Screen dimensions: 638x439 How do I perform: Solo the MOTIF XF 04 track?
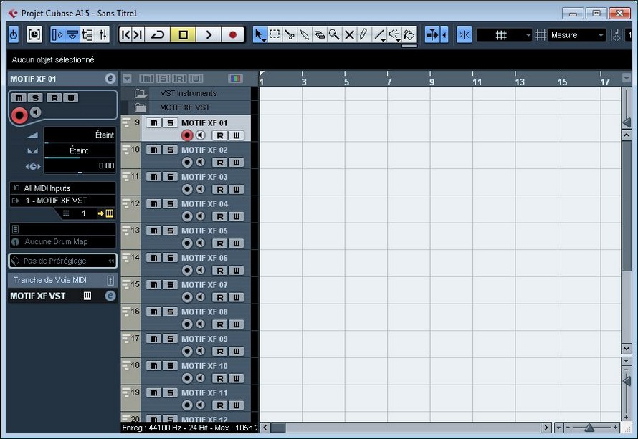click(170, 204)
